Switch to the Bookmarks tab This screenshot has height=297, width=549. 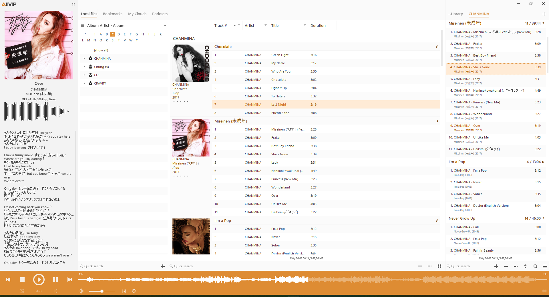(x=113, y=14)
